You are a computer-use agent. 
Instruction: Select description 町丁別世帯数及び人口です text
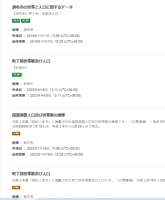pyautogui.click(x=89, y=180)
